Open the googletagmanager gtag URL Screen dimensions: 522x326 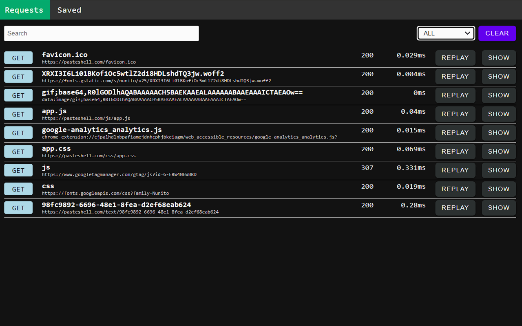pyautogui.click(x=119, y=175)
